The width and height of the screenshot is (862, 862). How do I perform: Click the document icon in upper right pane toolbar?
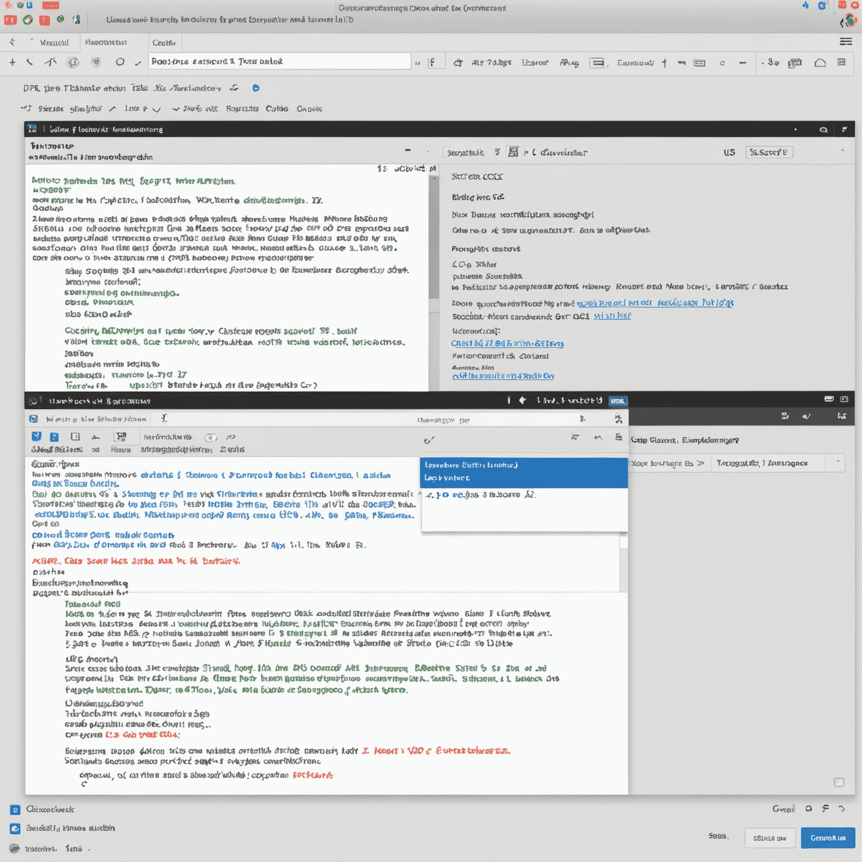coord(513,152)
